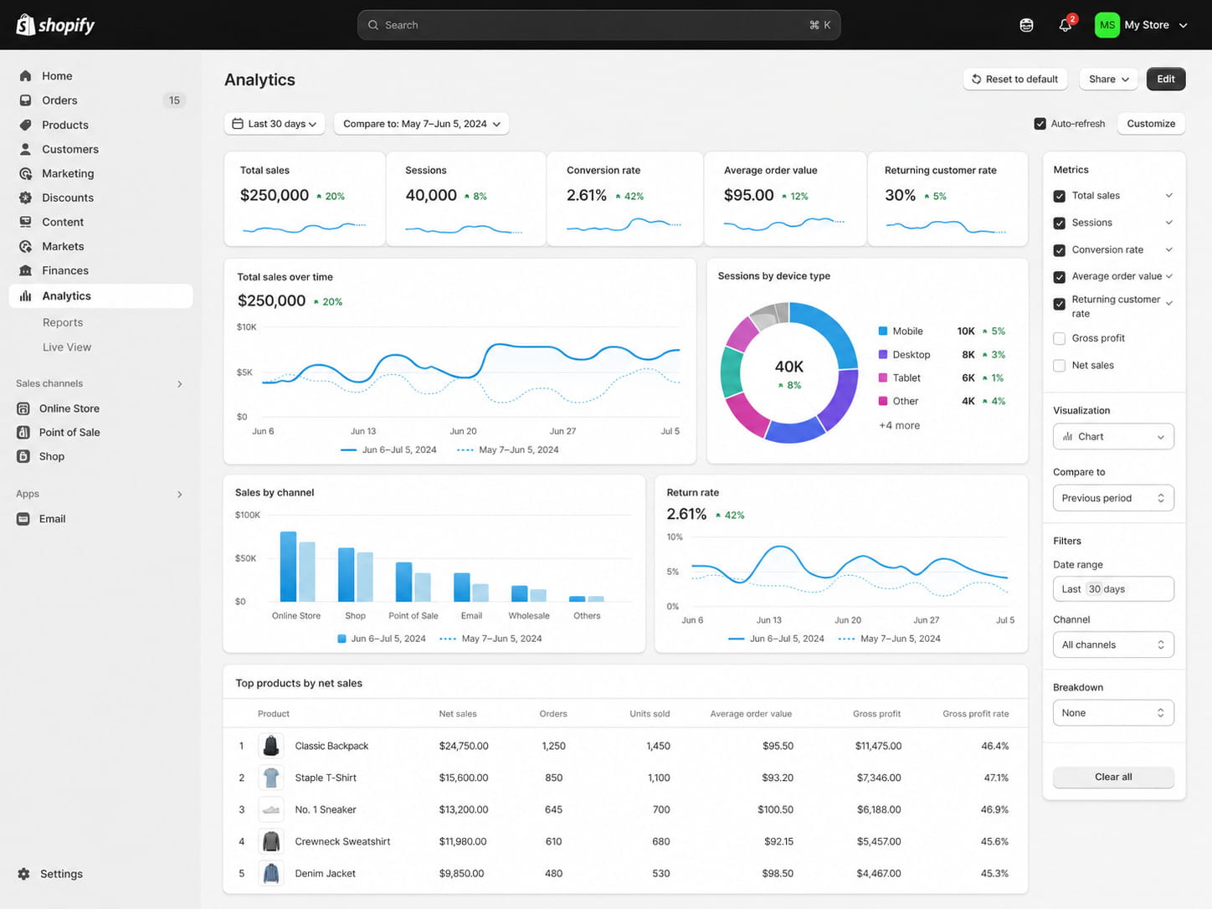The image size is (1212, 909).
Task: Go to the Customers menu label
Action: pyautogui.click(x=70, y=149)
